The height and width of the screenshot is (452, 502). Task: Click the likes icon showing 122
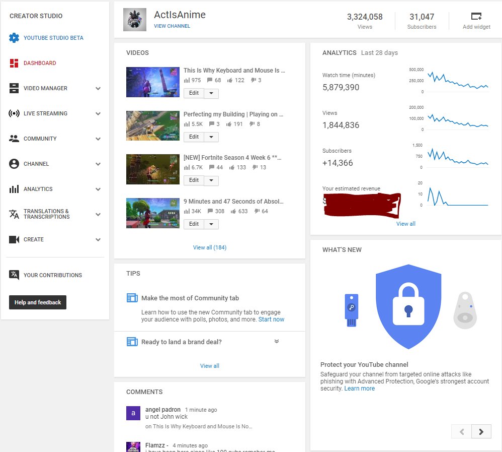tap(230, 80)
